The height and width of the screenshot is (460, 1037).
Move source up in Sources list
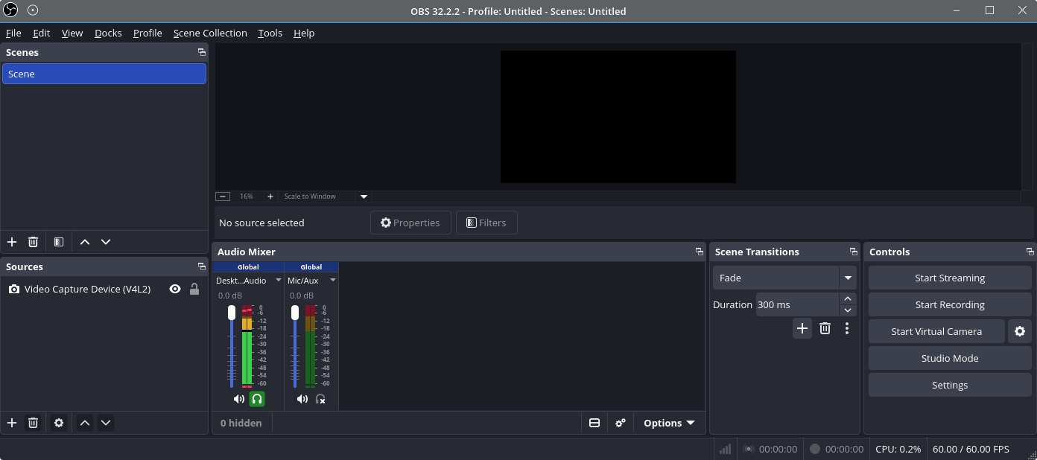85,423
